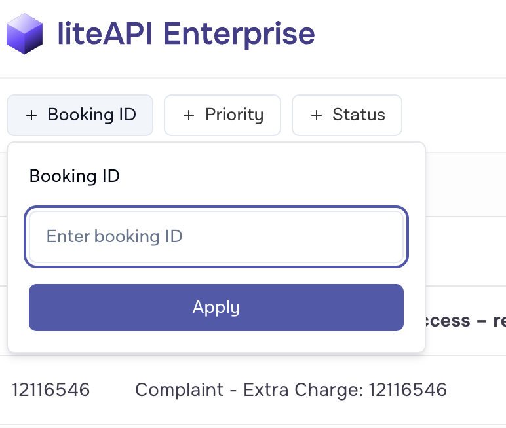Click the Booking ID heading inside popover
Screen dimensions: 506x428
pyautogui.click(x=75, y=176)
